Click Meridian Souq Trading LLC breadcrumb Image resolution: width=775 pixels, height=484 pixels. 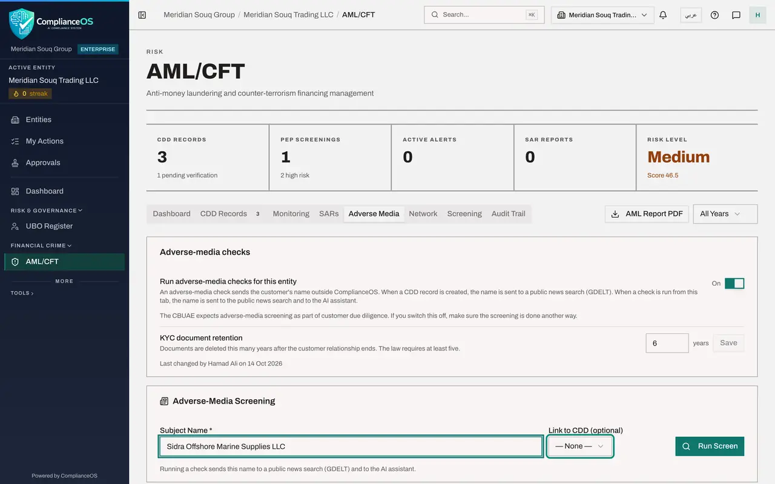click(x=288, y=15)
